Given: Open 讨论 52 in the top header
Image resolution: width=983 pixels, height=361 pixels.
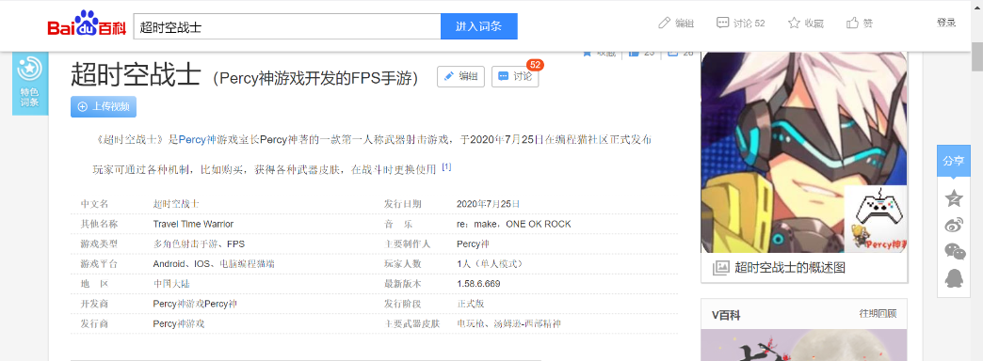Looking at the screenshot, I should pyautogui.click(x=740, y=24).
